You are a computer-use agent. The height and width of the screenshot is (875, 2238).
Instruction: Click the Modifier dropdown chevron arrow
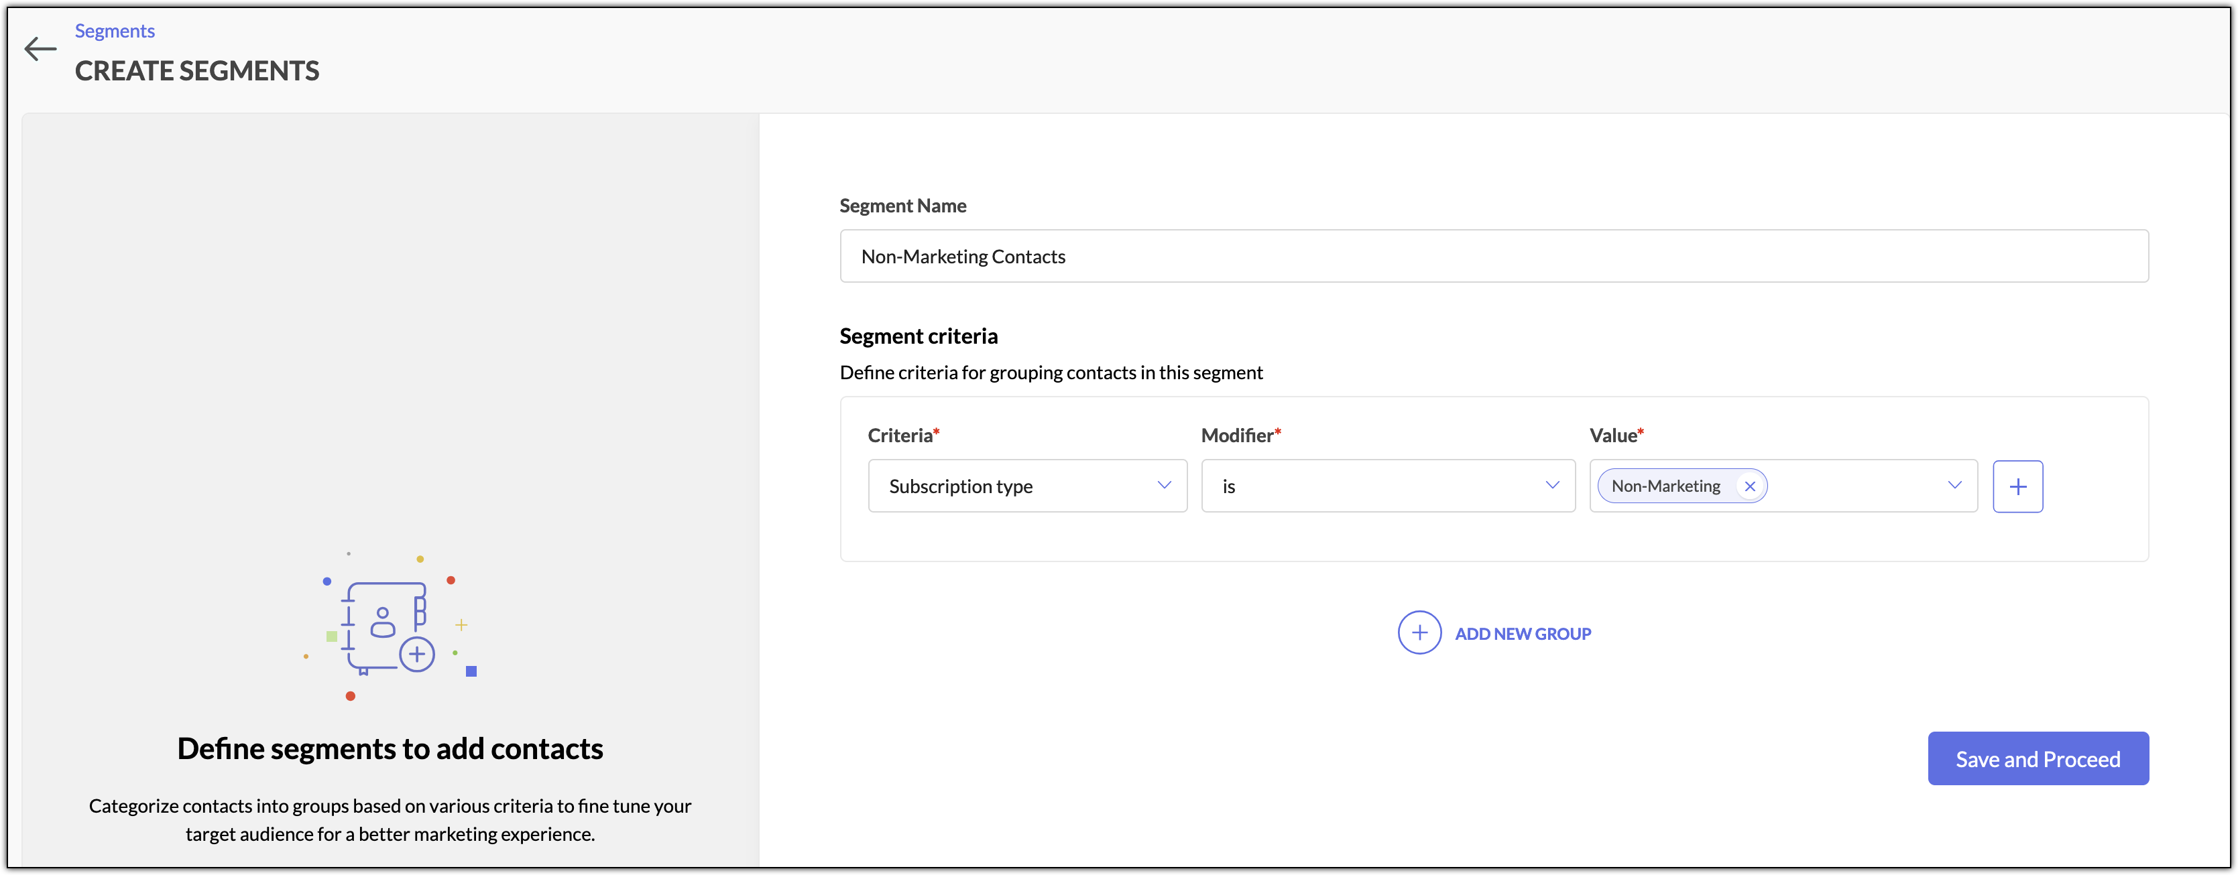point(1551,485)
